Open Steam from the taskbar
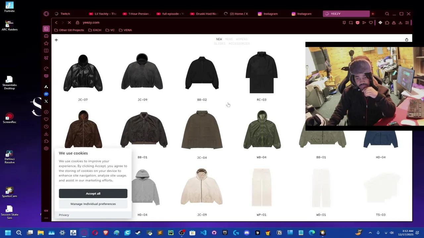The image size is (424, 238). (138, 233)
